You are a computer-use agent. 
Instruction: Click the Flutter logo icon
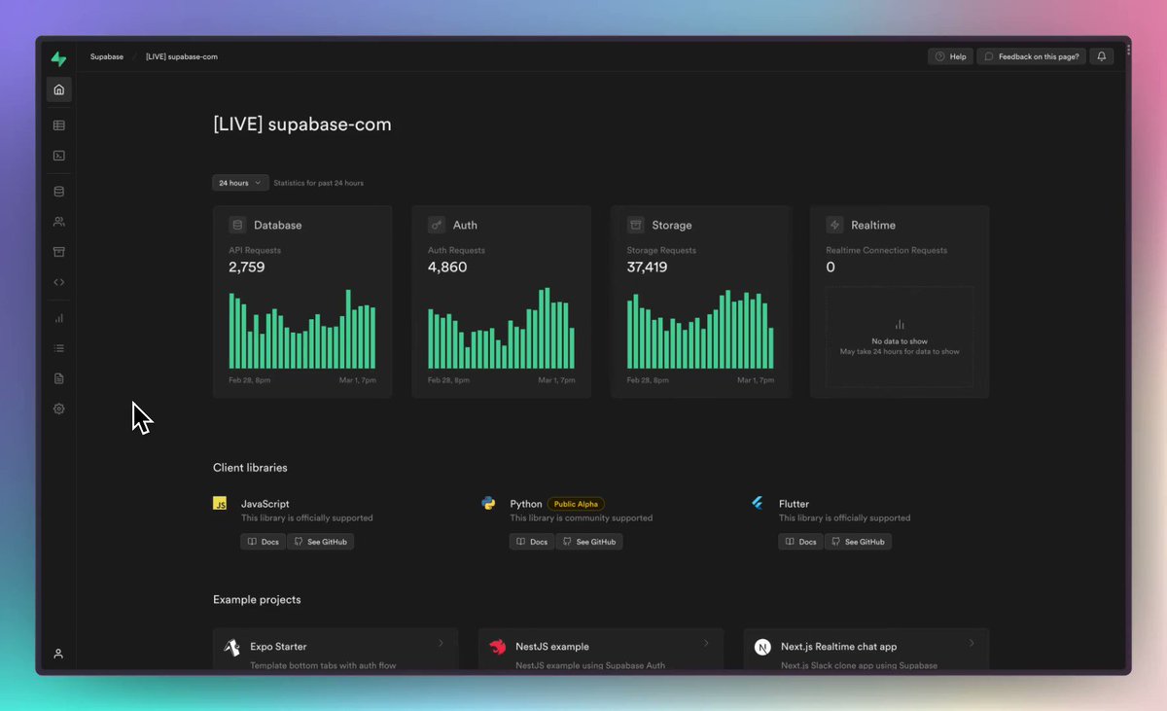pyautogui.click(x=757, y=503)
